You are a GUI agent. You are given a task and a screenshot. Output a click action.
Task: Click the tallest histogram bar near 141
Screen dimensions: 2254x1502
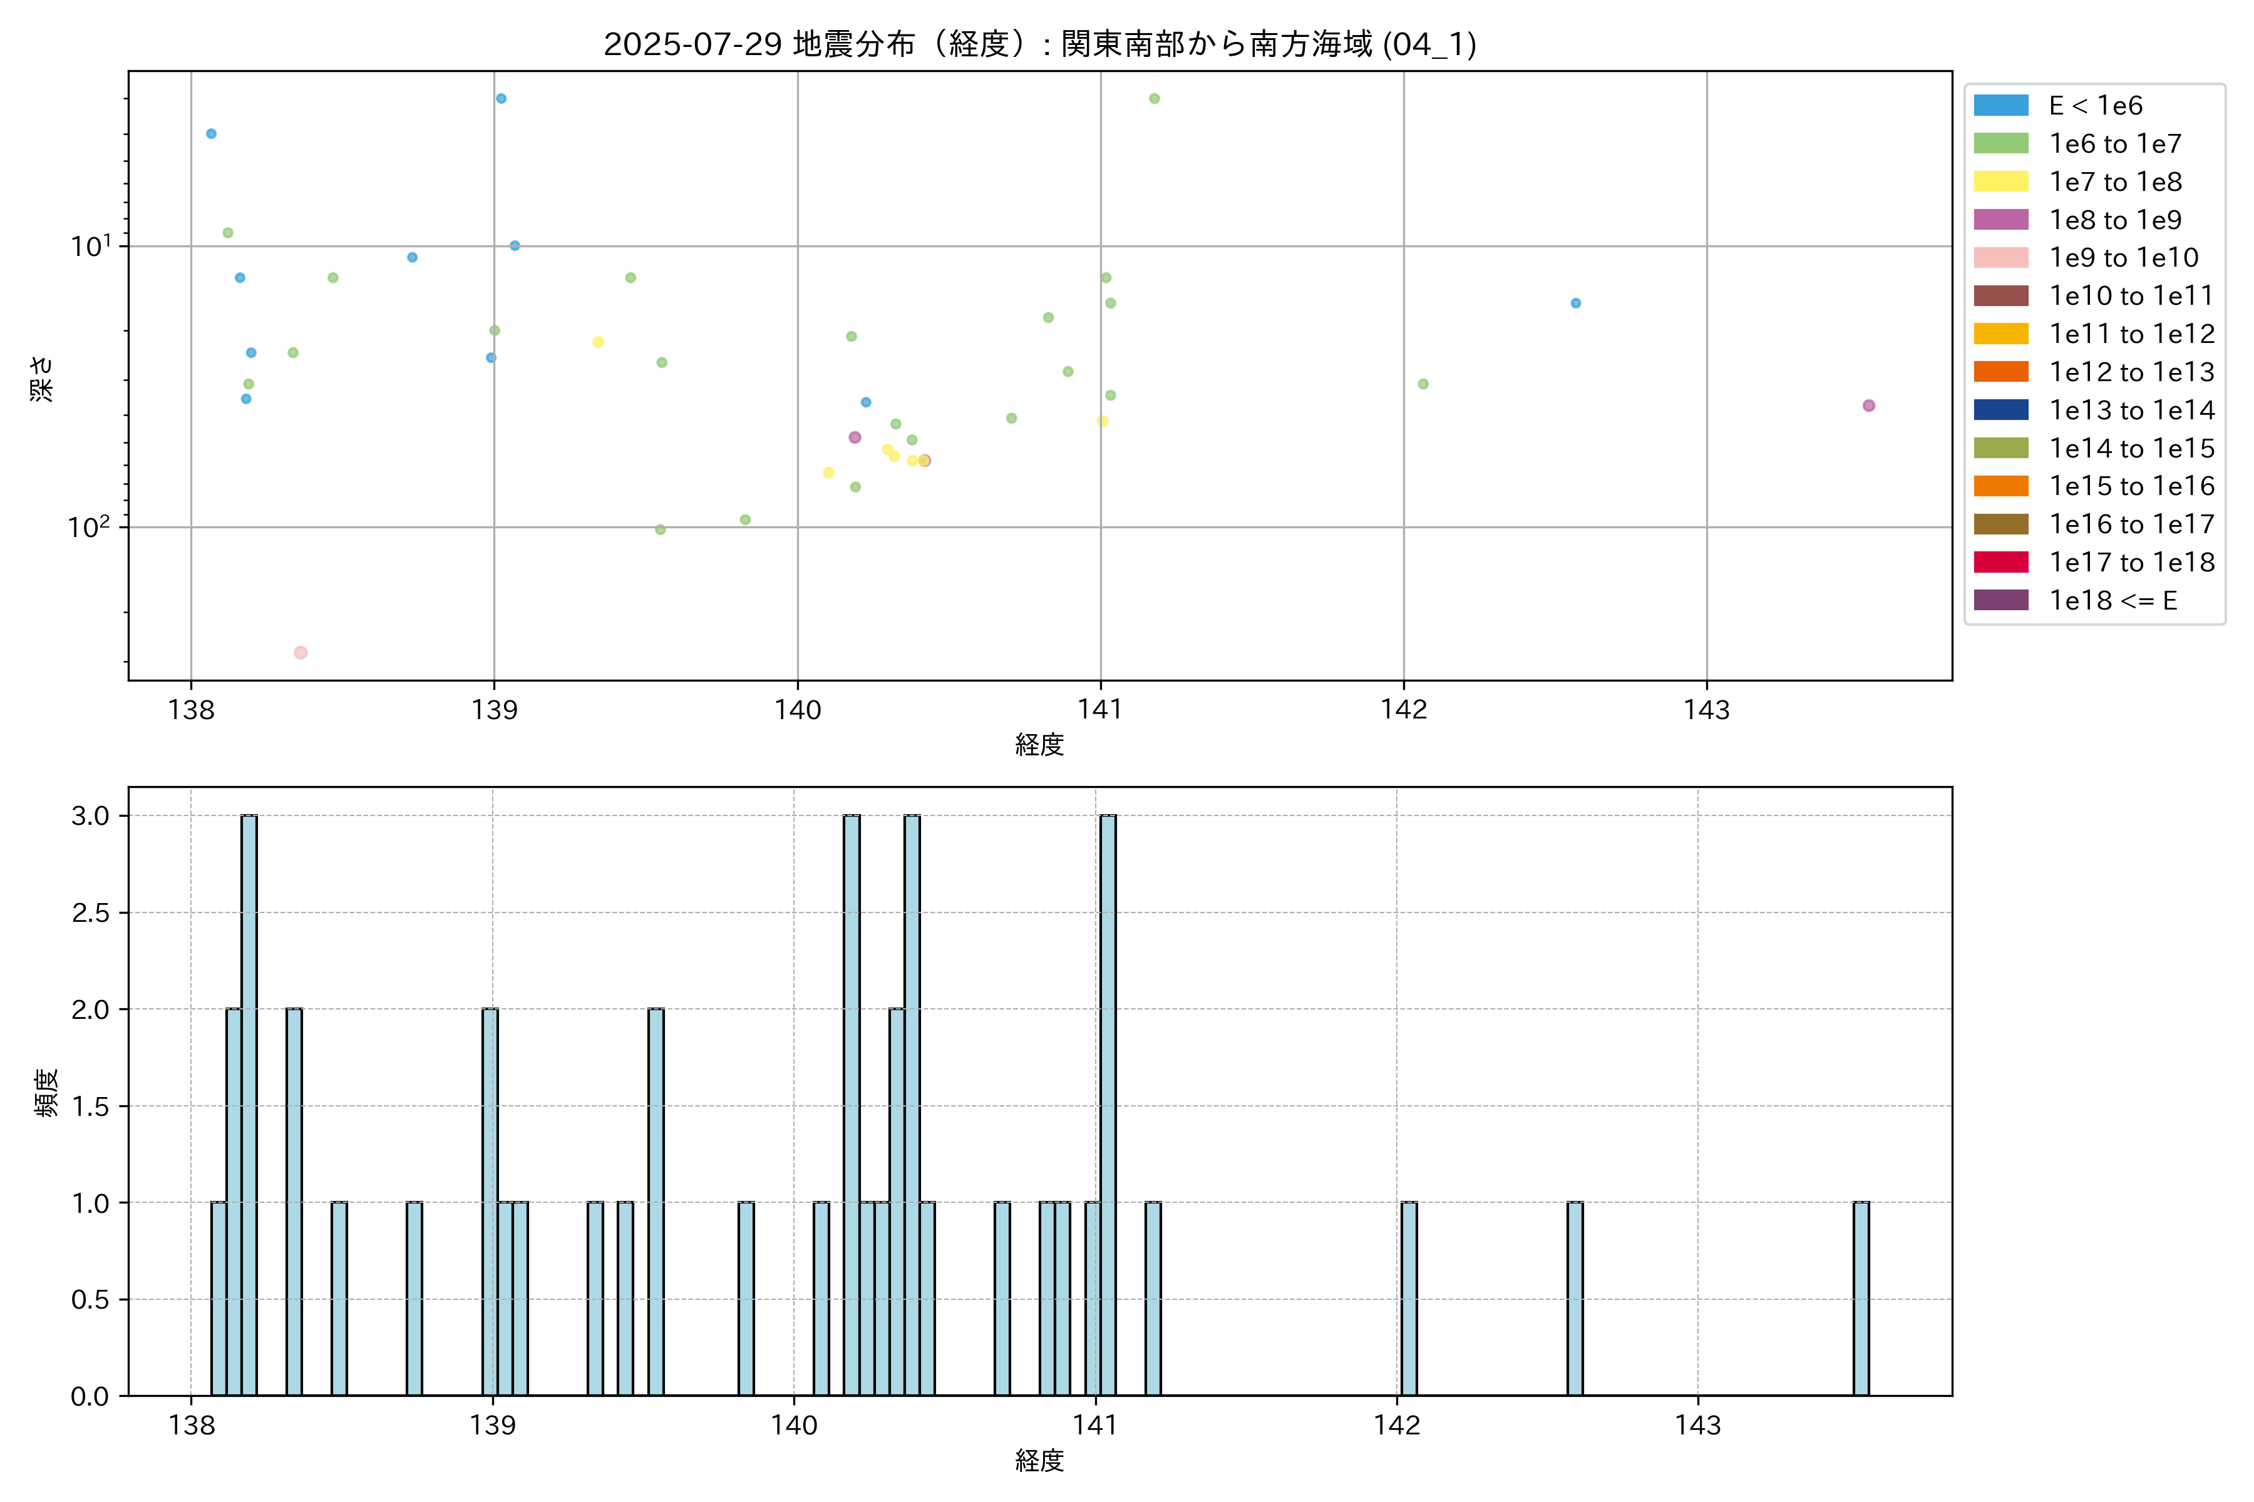coord(1108,1105)
